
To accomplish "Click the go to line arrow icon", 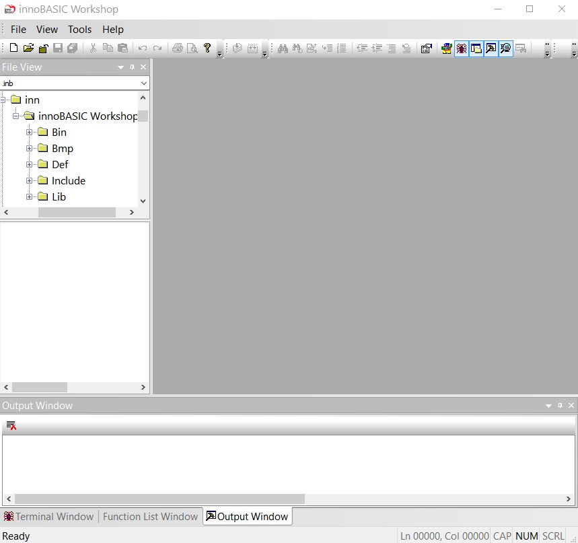I will click(327, 48).
